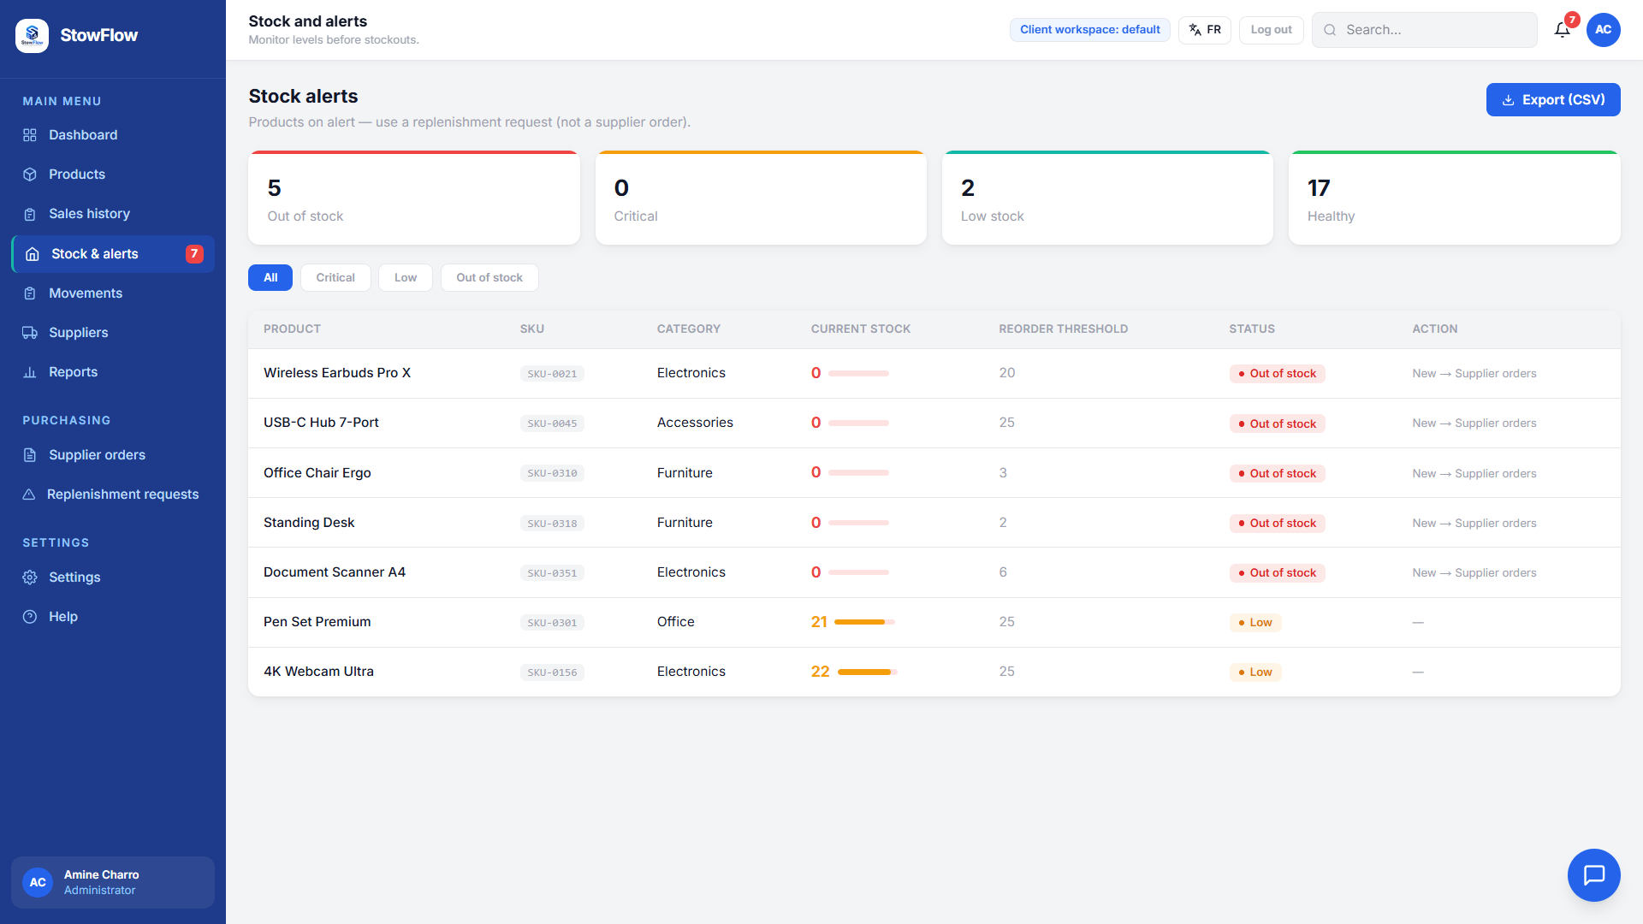1643x924 pixels.
Task: Open the Help page
Action: [x=113, y=617]
